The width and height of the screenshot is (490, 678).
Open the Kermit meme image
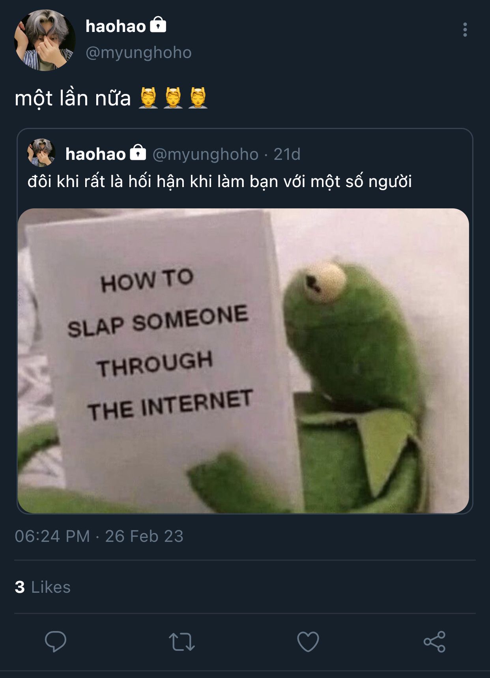tap(243, 361)
